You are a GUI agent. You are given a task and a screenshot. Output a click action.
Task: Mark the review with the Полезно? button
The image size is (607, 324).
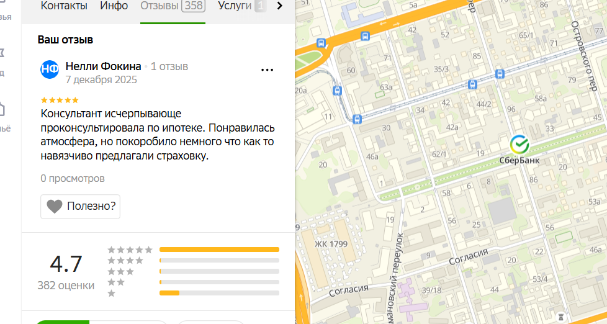81,206
